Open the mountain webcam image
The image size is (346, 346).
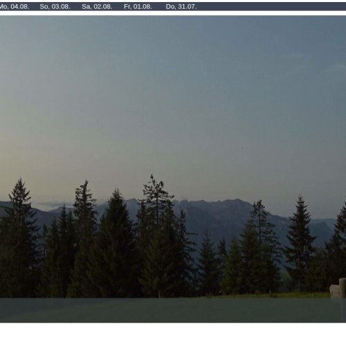[173, 169]
